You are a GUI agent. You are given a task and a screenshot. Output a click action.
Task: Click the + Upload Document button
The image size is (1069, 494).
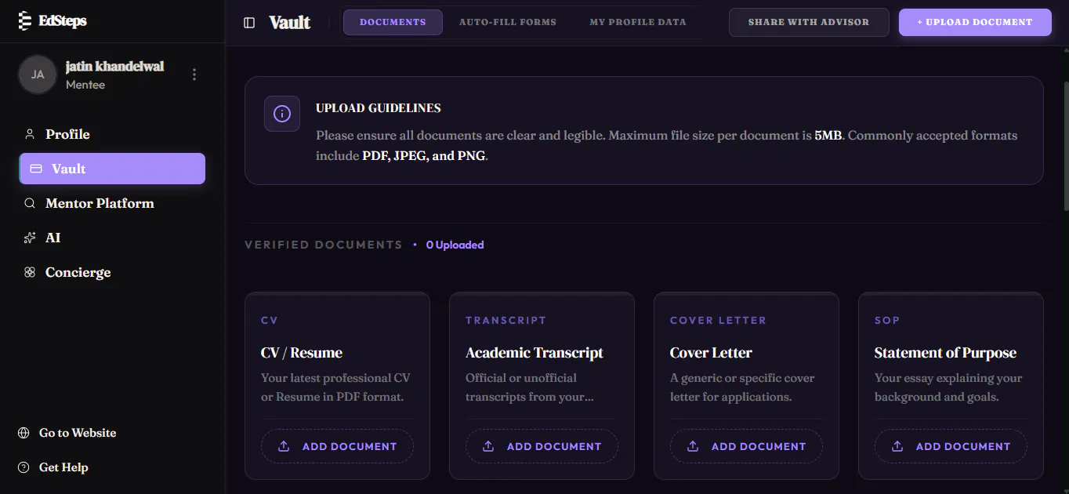(975, 22)
